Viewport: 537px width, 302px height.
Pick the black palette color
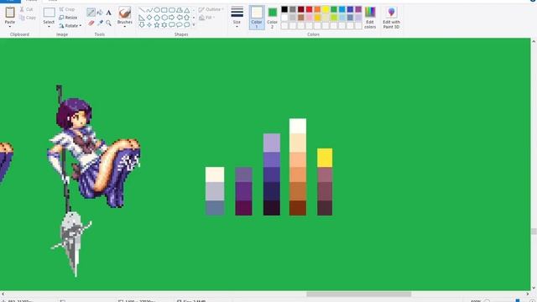point(284,9)
